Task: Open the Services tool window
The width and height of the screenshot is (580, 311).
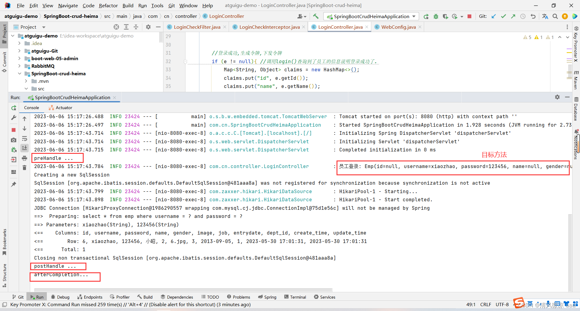Action: point(324,297)
